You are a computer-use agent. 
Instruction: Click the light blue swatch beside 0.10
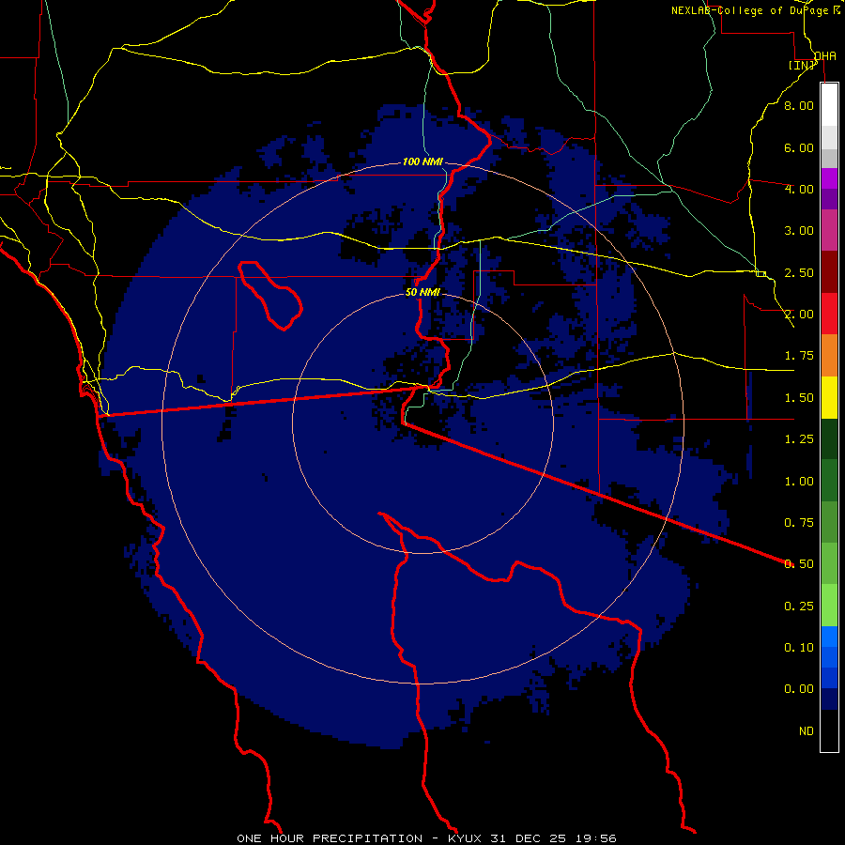point(829,637)
